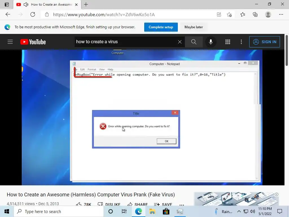
Task: Reload the page with refresh icon
Action: tap(33, 14)
